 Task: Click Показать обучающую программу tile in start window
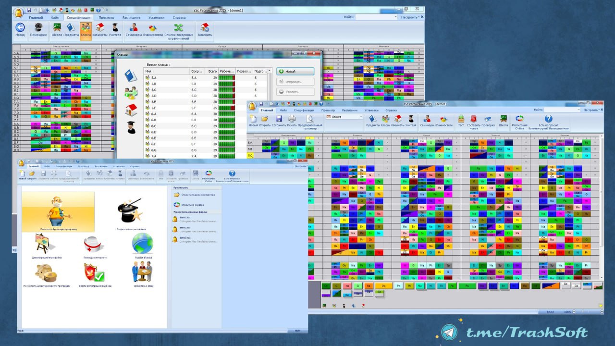[58, 211]
